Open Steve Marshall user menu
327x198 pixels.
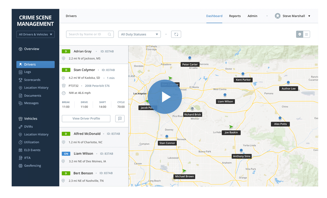click(293, 16)
